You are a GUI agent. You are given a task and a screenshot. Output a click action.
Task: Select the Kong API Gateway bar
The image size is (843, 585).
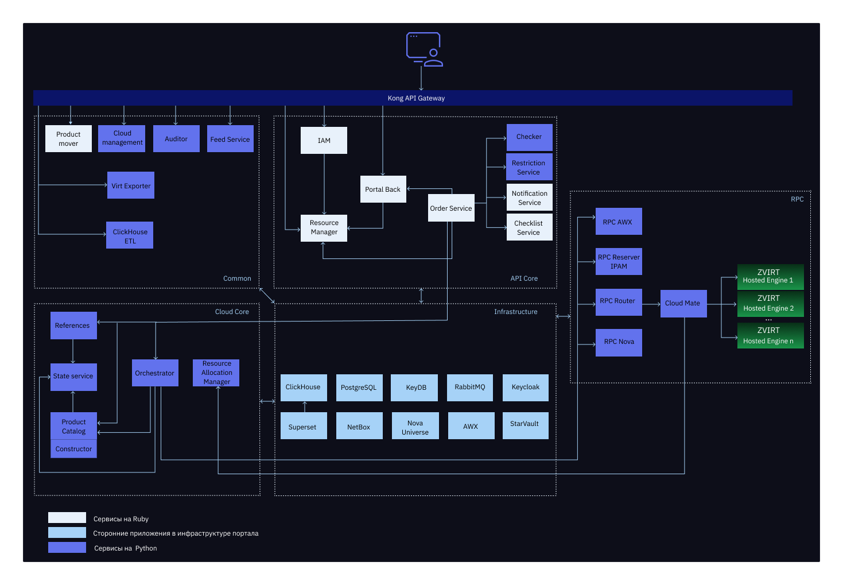413,98
